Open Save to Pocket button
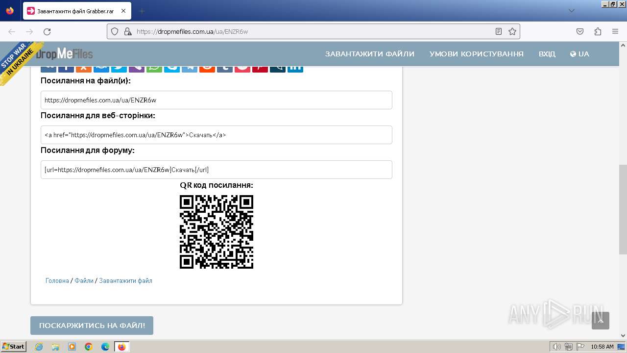 tap(580, 31)
